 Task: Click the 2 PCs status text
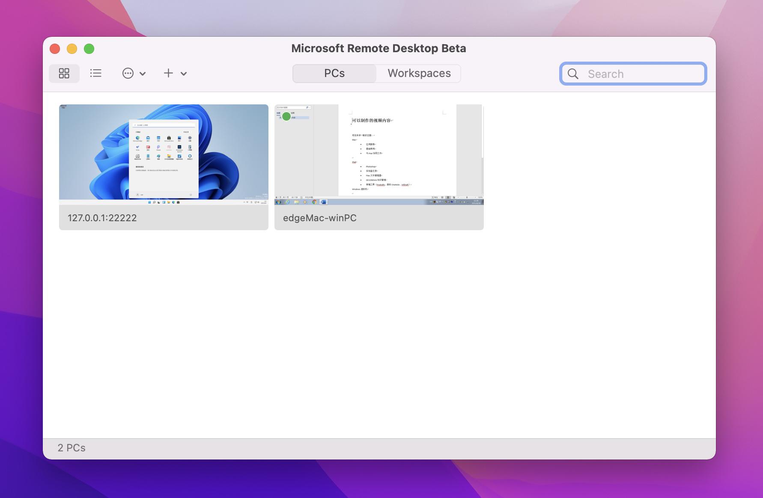click(72, 448)
